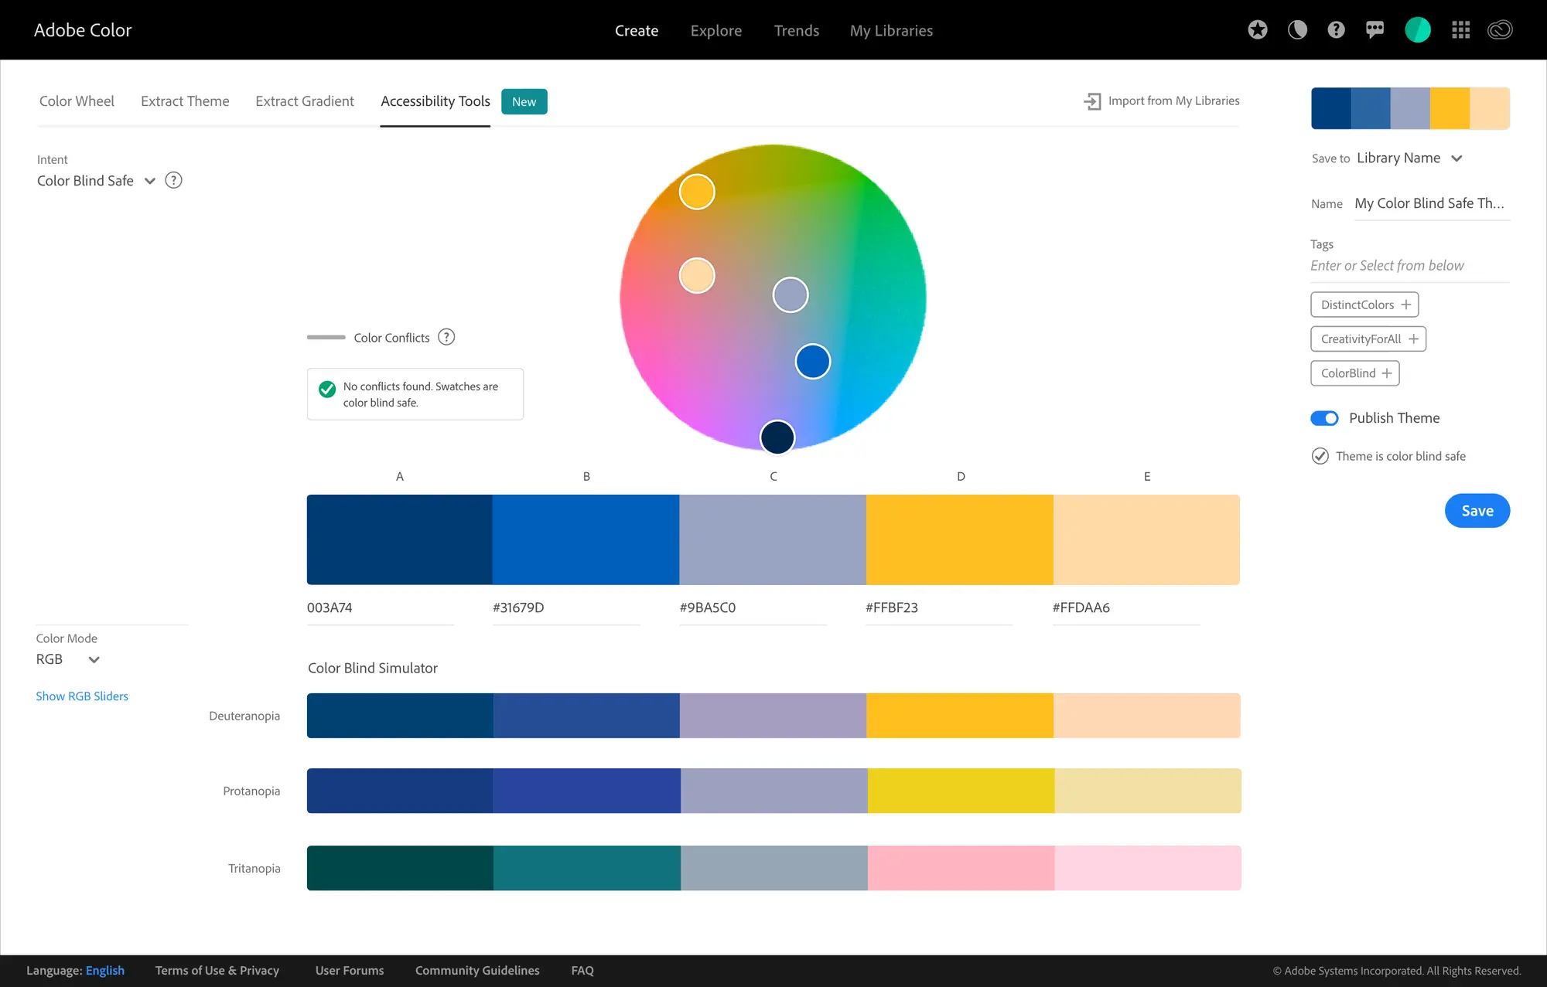Switch to the Extract Gradient tab

click(305, 101)
